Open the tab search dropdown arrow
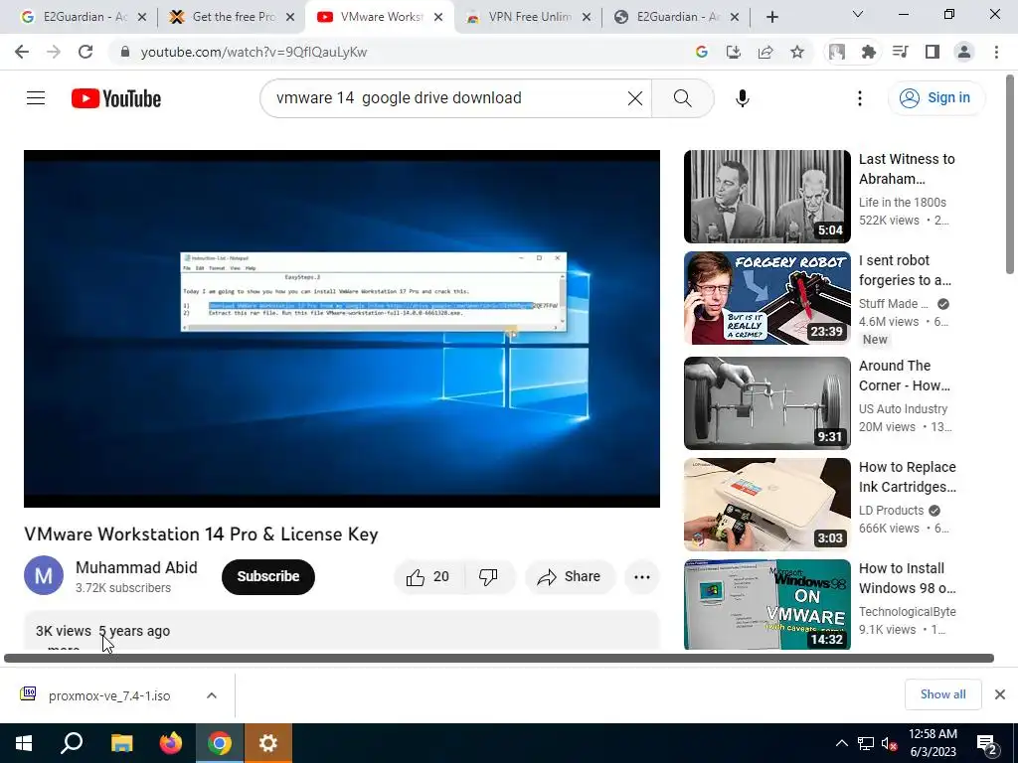 (x=858, y=14)
